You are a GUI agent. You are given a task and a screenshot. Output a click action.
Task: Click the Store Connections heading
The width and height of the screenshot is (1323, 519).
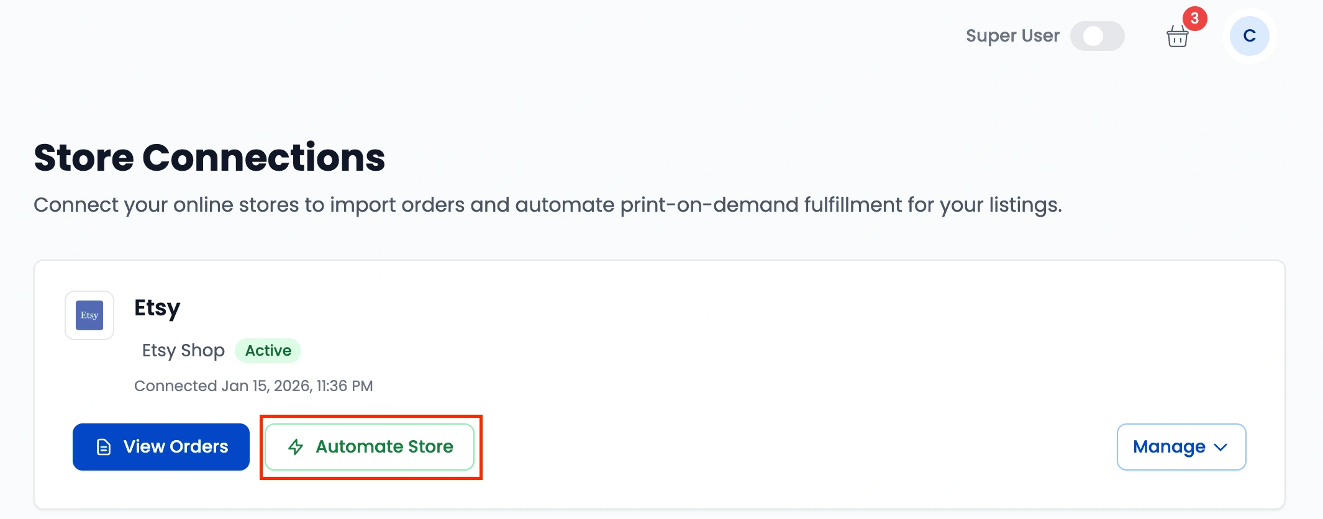209,157
